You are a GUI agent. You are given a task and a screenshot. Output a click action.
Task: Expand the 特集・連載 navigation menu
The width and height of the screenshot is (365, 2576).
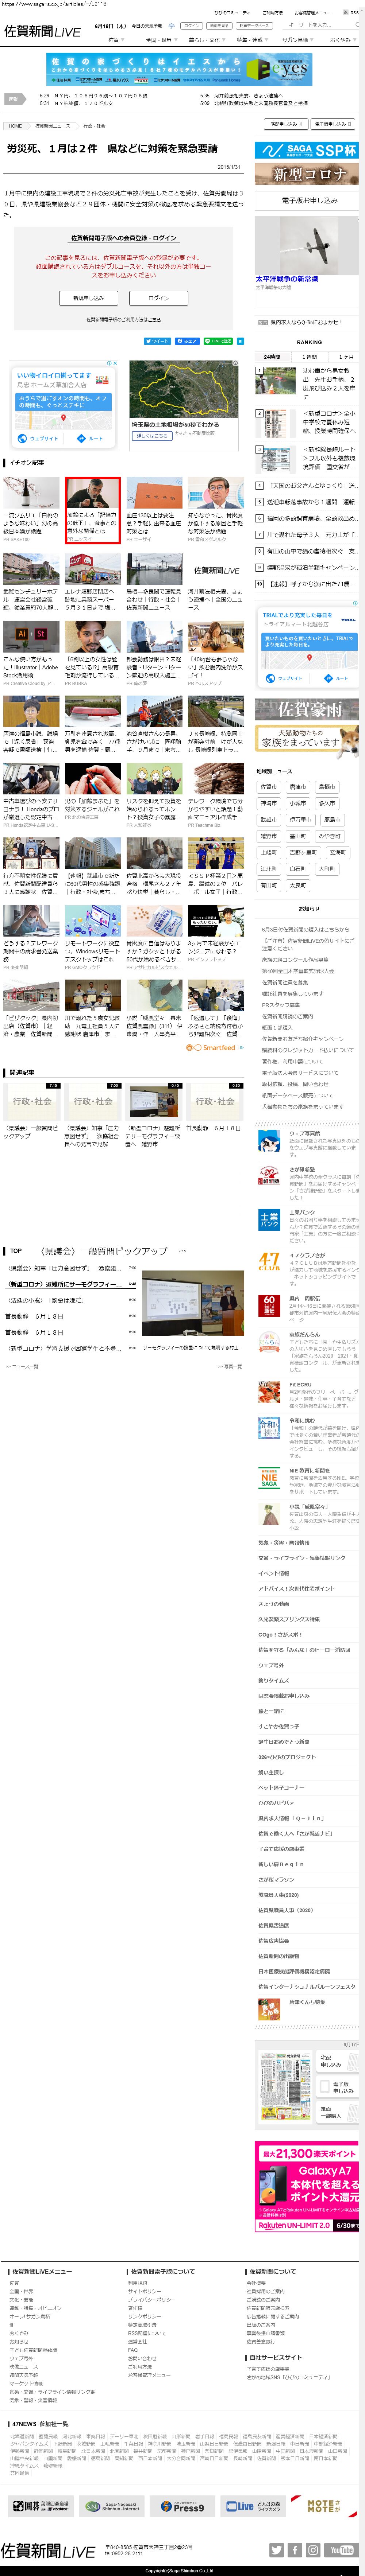pyautogui.click(x=251, y=40)
